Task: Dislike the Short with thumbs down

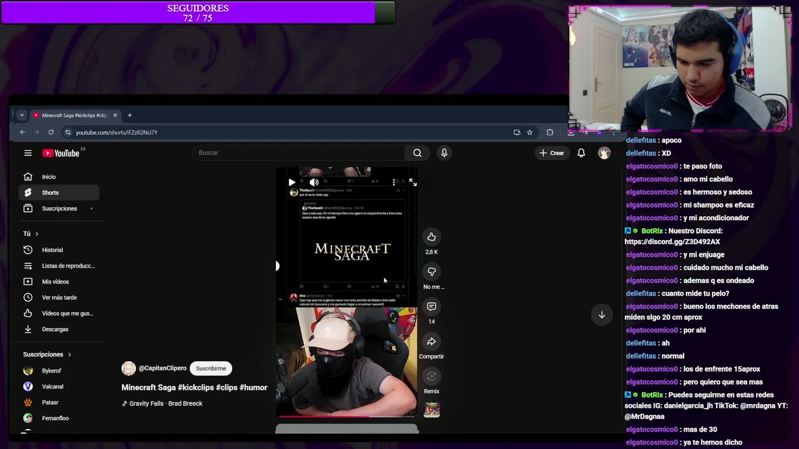Action: pyautogui.click(x=431, y=272)
